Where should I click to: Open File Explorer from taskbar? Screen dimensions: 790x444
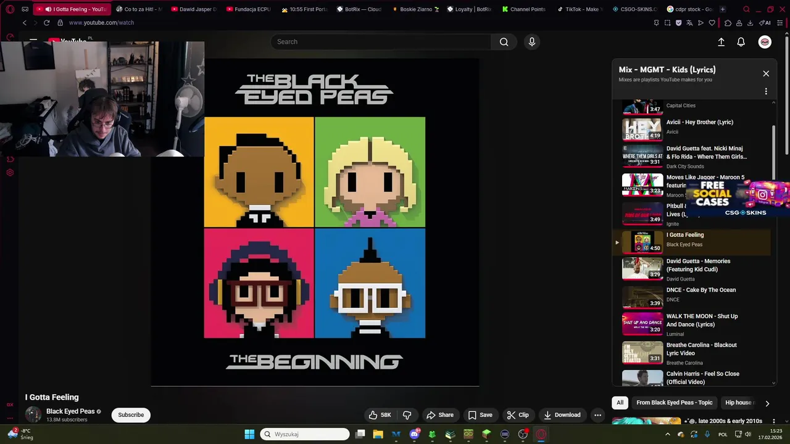378,434
